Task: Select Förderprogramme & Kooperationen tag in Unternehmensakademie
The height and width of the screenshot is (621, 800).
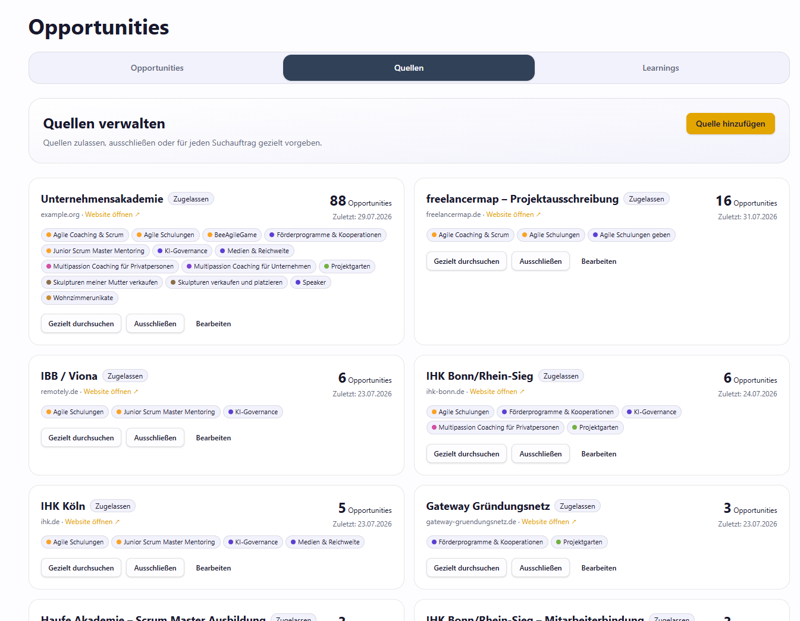Action: pos(325,235)
